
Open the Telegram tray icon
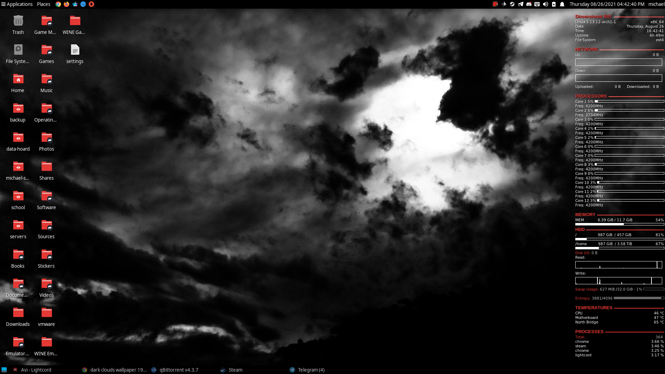521,4
